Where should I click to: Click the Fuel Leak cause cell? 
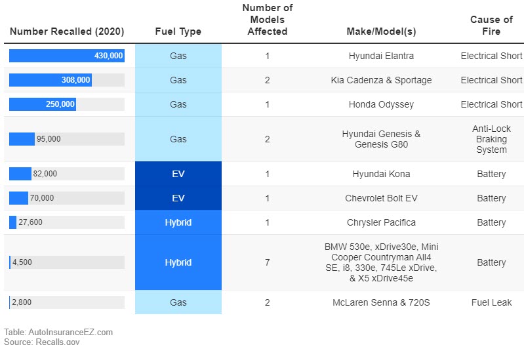[491, 302]
